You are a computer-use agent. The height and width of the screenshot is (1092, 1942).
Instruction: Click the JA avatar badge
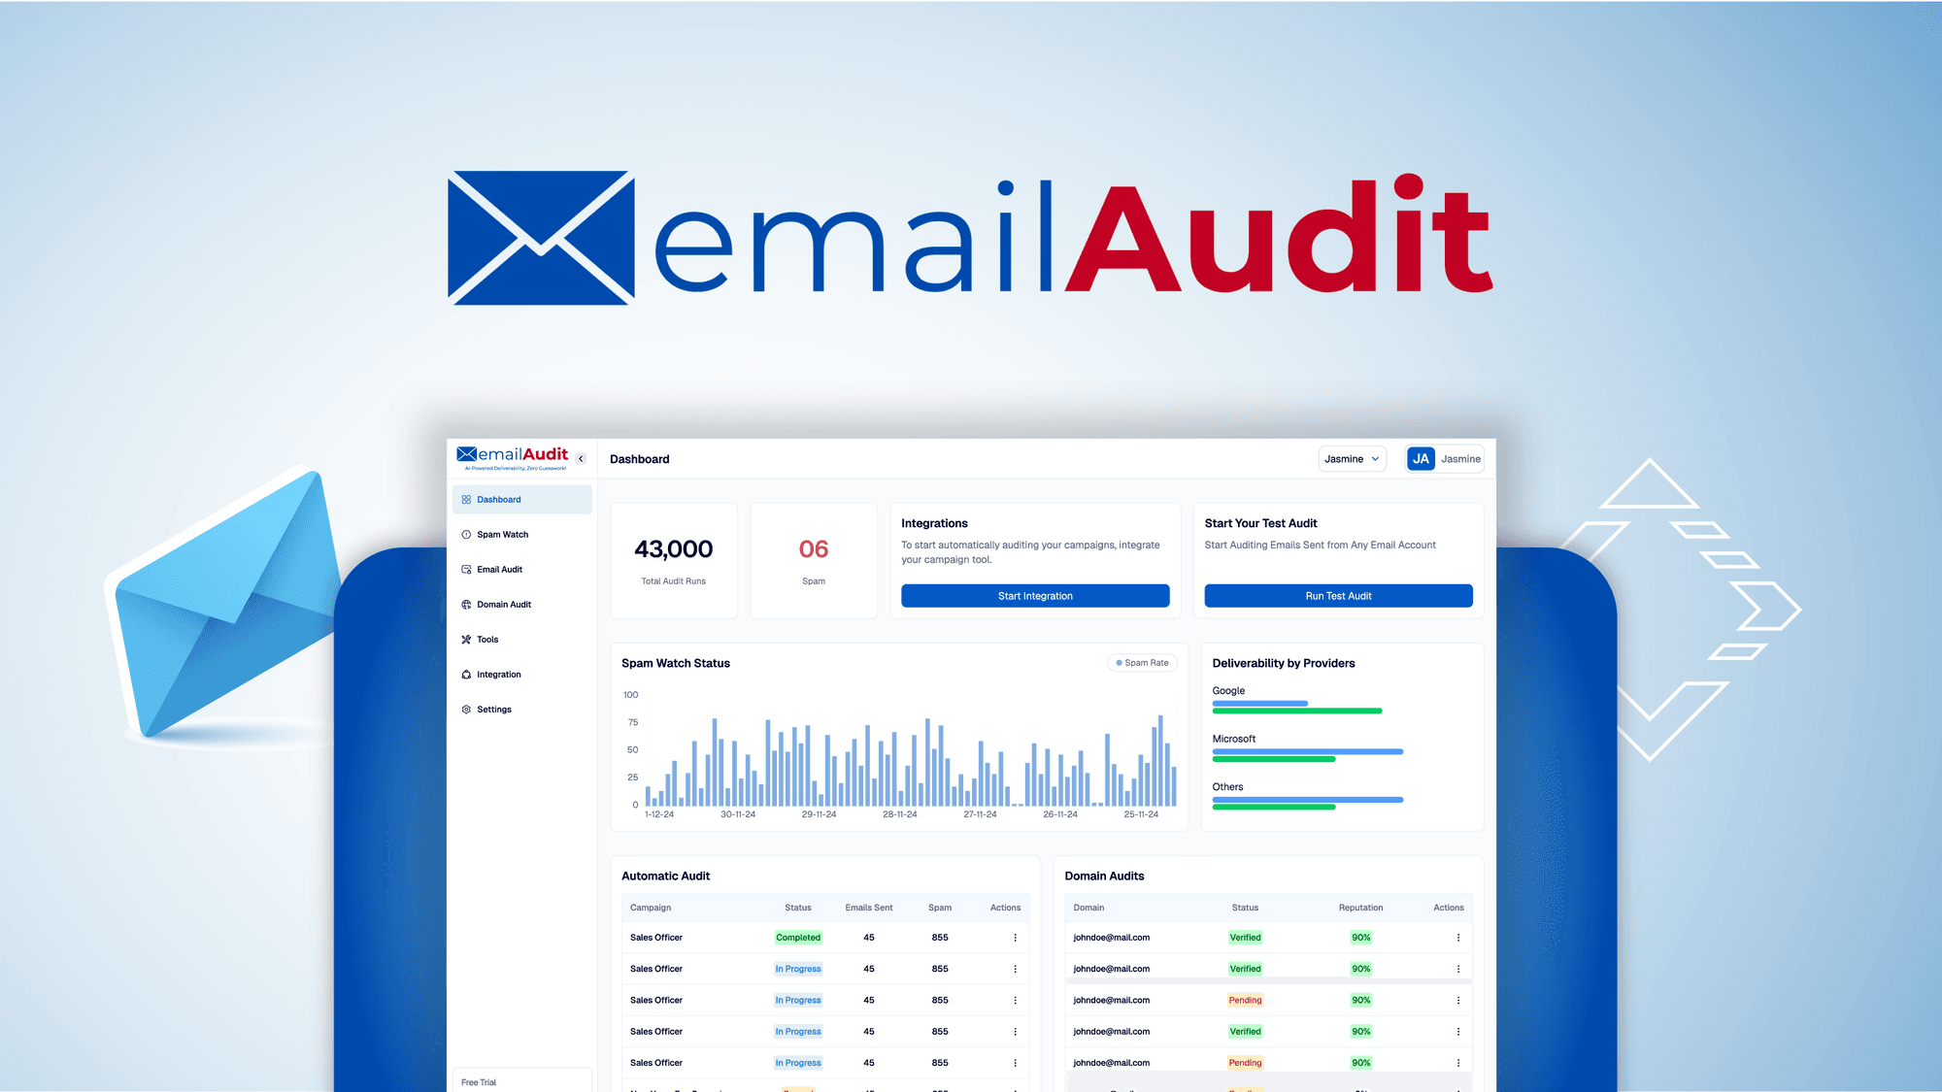click(x=1421, y=459)
